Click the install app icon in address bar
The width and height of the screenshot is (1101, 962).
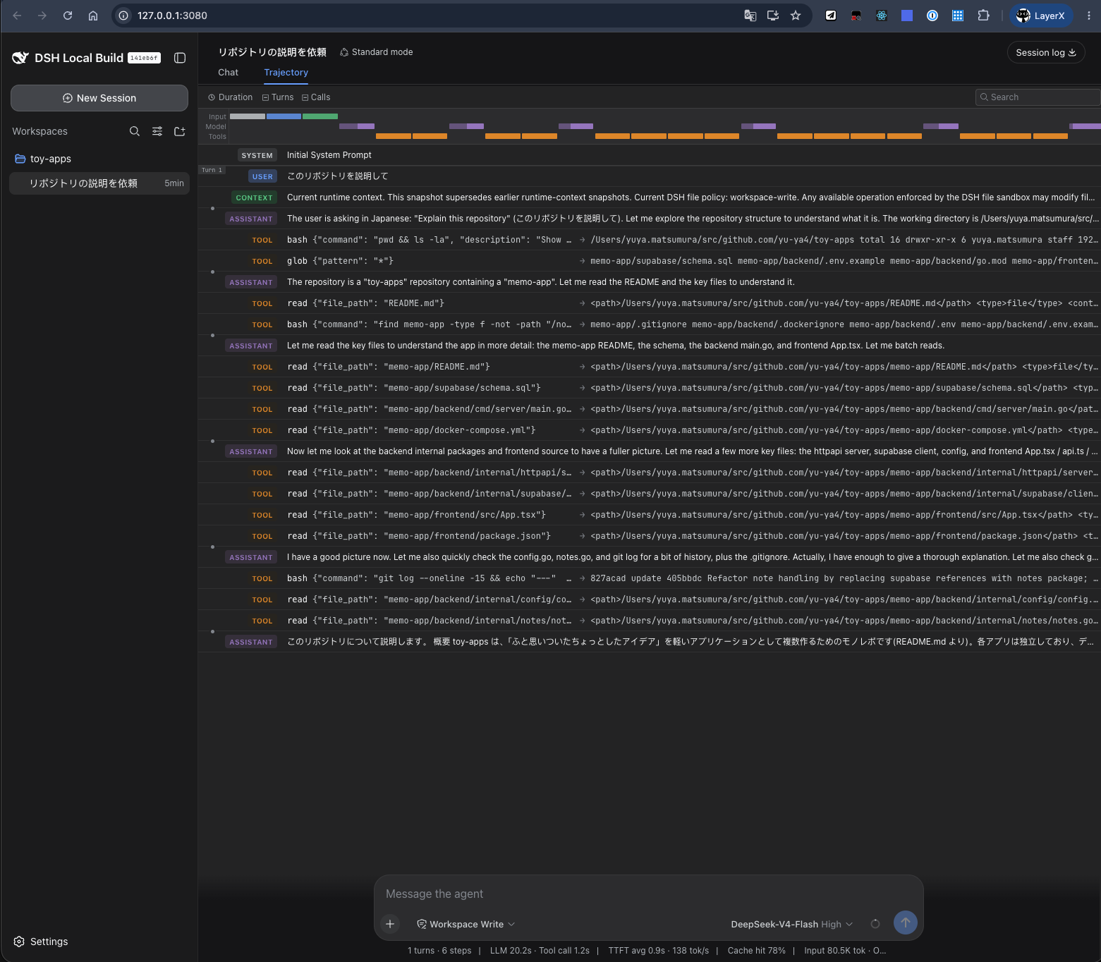tap(773, 16)
